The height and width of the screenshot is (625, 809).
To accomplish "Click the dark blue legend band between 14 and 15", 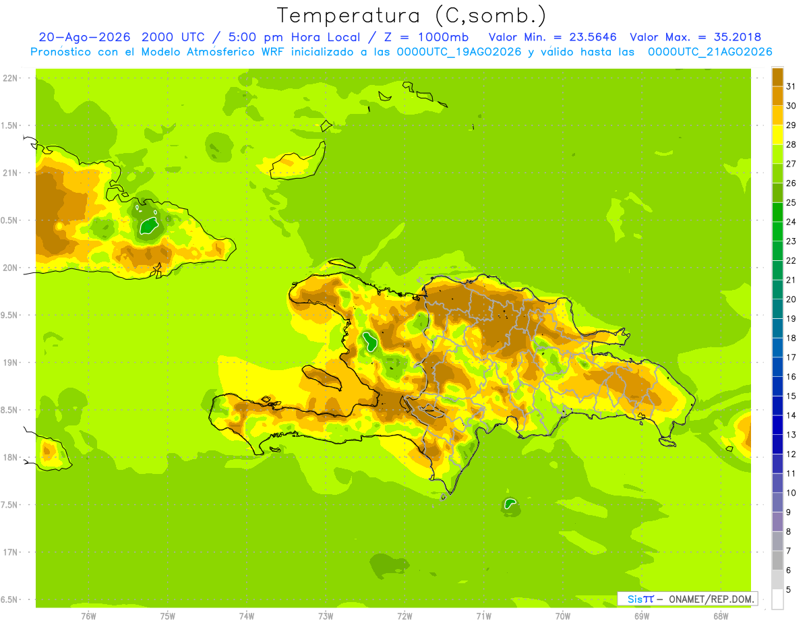I will [x=777, y=406].
